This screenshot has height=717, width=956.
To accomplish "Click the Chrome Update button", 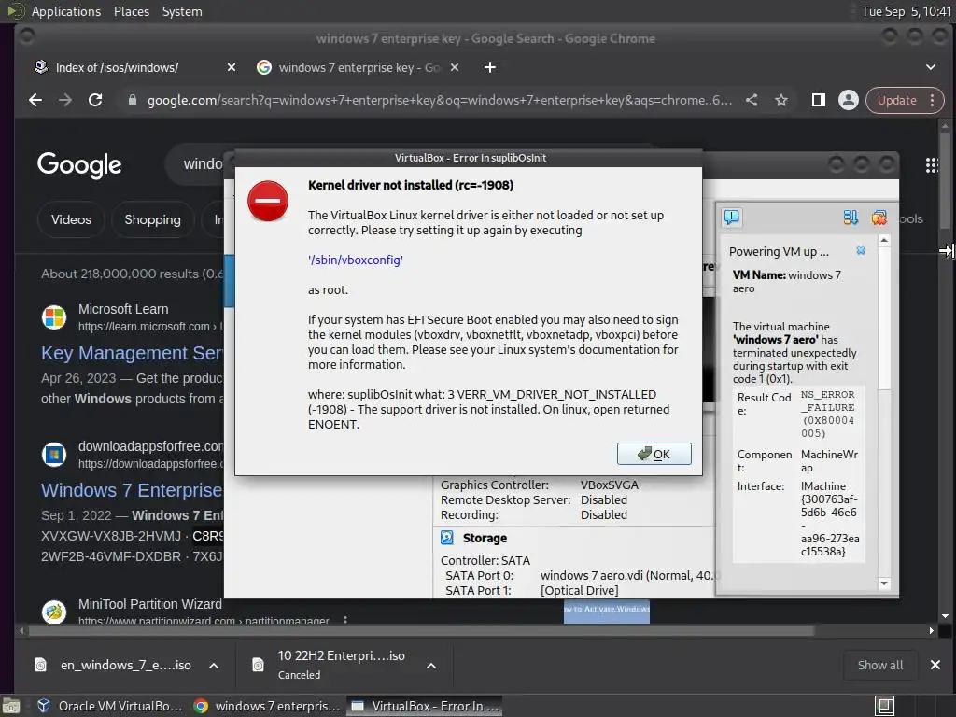I will (896, 100).
